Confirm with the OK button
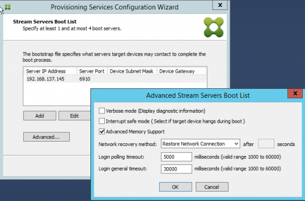The width and height of the screenshot is (305, 201). pos(175,187)
